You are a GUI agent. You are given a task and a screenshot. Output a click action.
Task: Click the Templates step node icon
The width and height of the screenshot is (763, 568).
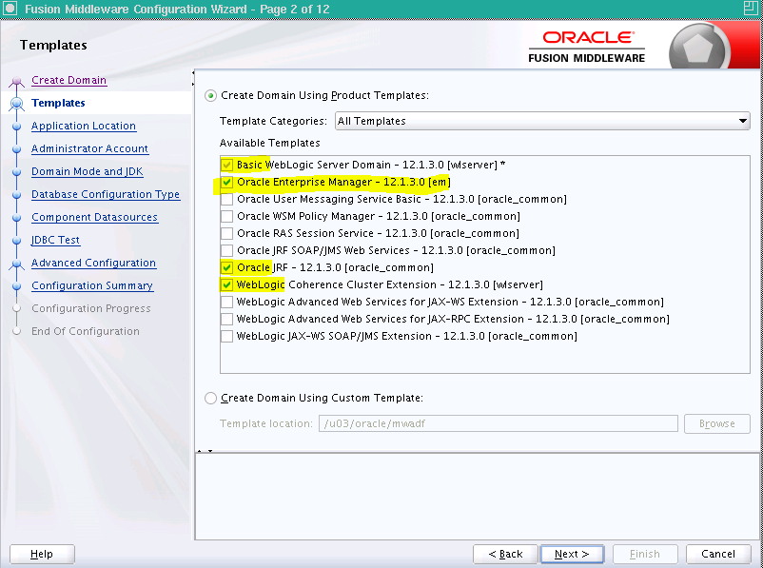click(16, 104)
